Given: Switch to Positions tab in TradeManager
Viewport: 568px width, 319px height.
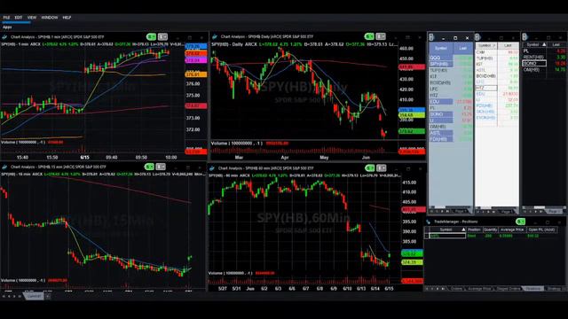Looking at the screenshot, I should coord(532,289).
